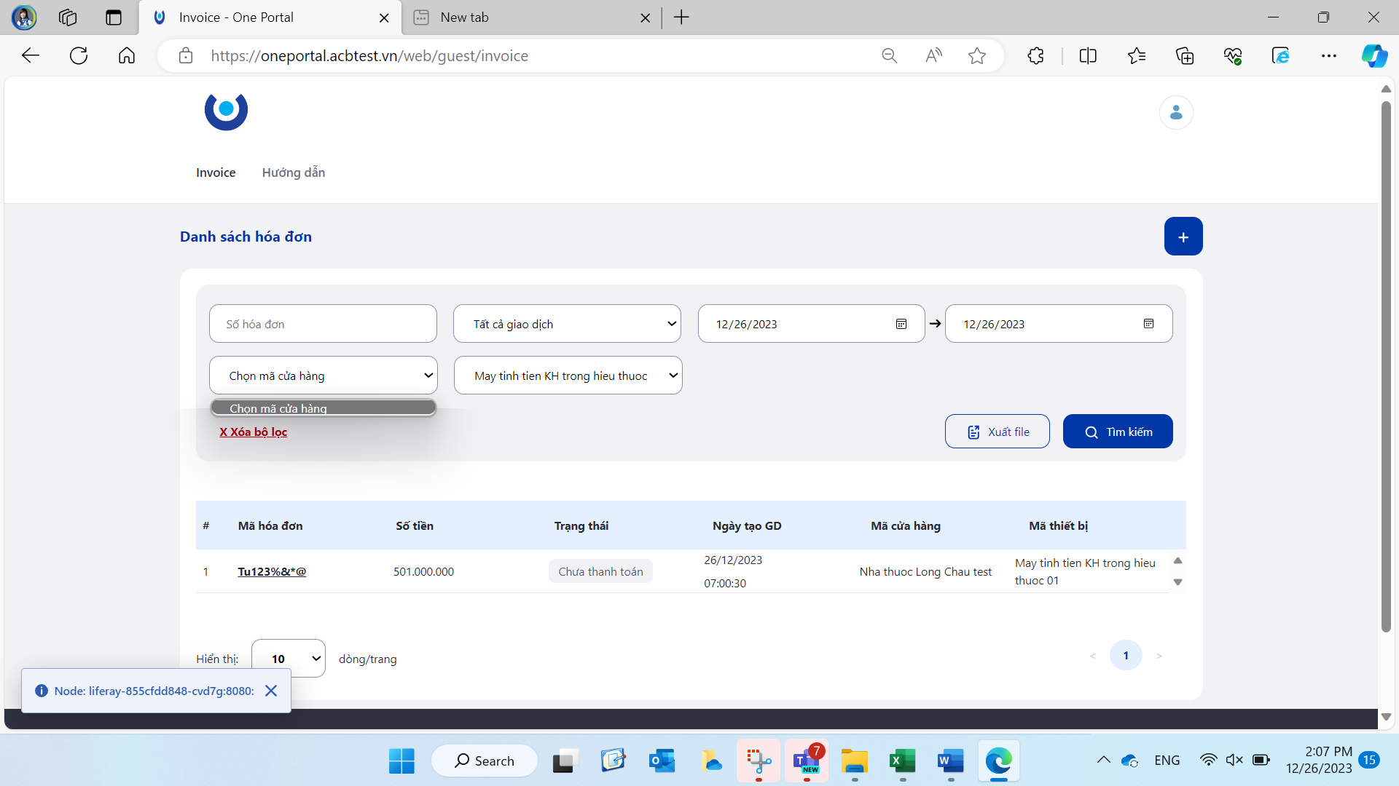The height and width of the screenshot is (786, 1399).
Task: Open the Hướng dẫn menu tab
Action: click(x=293, y=172)
